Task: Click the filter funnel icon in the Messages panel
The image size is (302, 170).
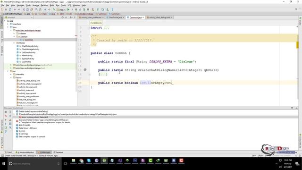Action: click(10, 128)
